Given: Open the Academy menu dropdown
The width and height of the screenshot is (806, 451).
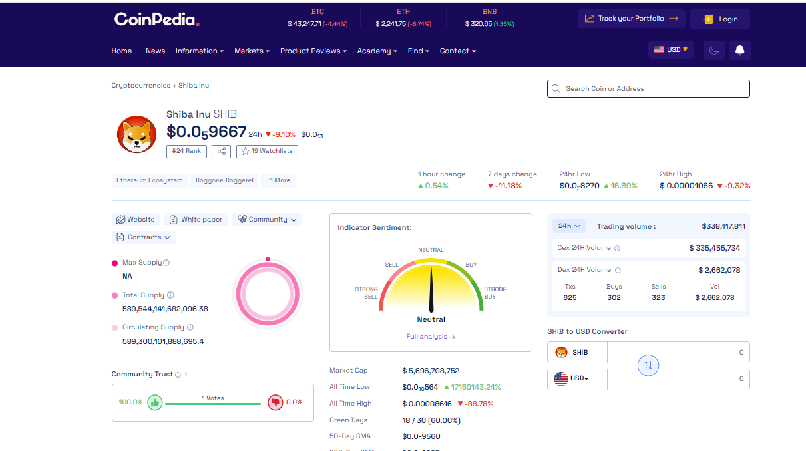Looking at the screenshot, I should point(377,51).
